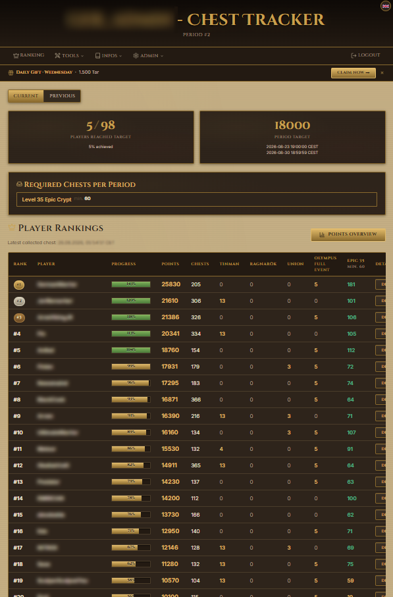This screenshot has width=393, height=597.
Task: Click the 18000 period target card
Action: [292, 138]
